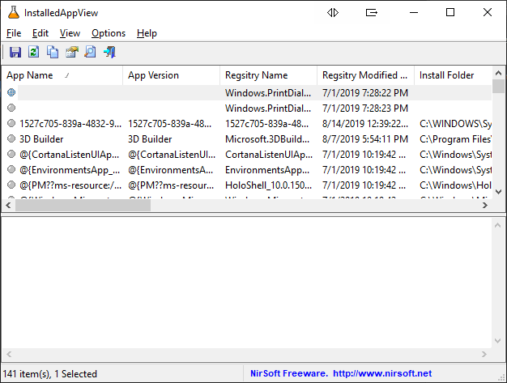507x383 pixels.
Task: Maximize the InstalledAppView window
Action: 450,13
